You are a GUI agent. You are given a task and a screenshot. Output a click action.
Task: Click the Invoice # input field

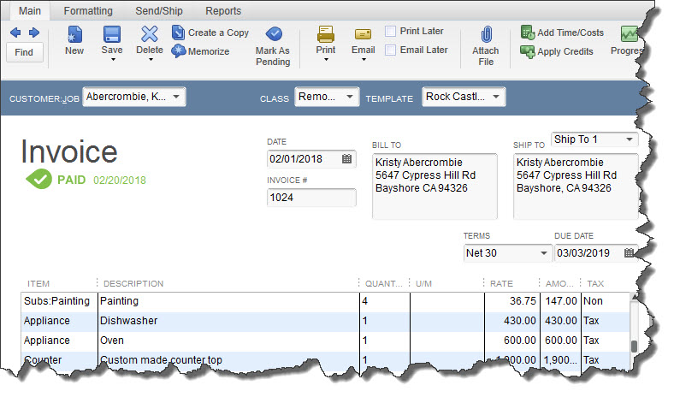[x=311, y=198]
